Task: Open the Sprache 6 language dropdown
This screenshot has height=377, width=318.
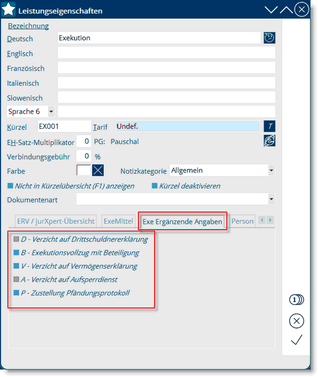Action: 51,111
